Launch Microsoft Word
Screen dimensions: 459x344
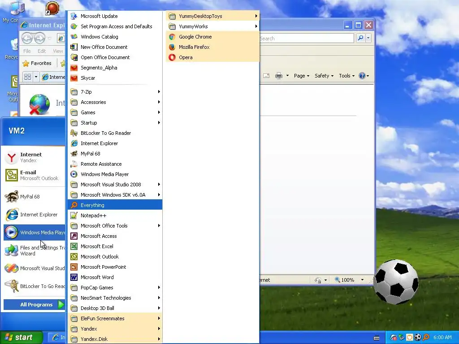115,277
